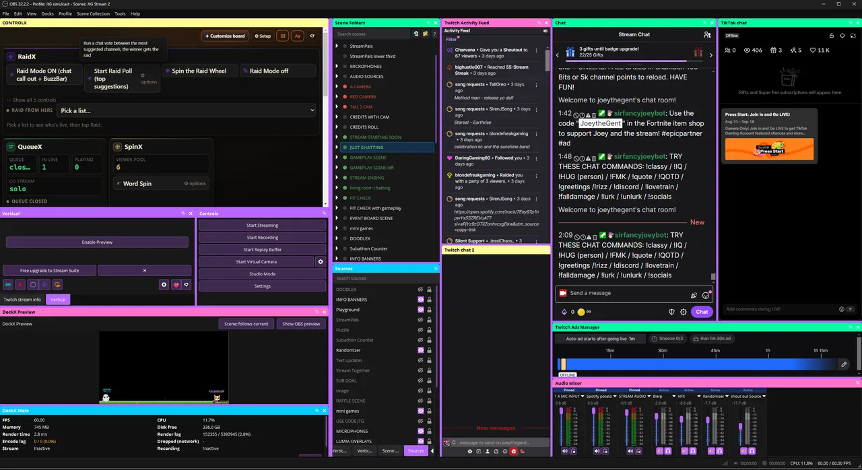Hide the Playground source
Image resolution: width=862 pixels, height=470 pixels.
click(420, 310)
